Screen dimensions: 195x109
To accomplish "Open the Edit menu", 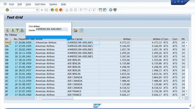I will pos(19,4).
